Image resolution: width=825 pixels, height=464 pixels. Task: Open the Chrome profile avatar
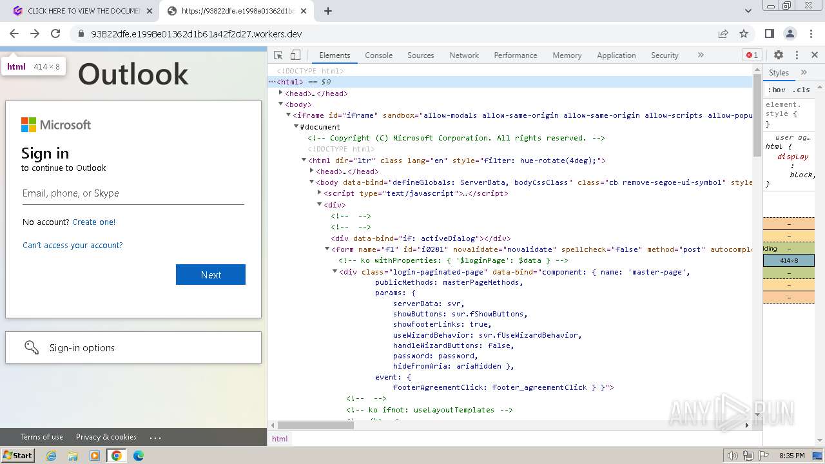[x=790, y=34]
